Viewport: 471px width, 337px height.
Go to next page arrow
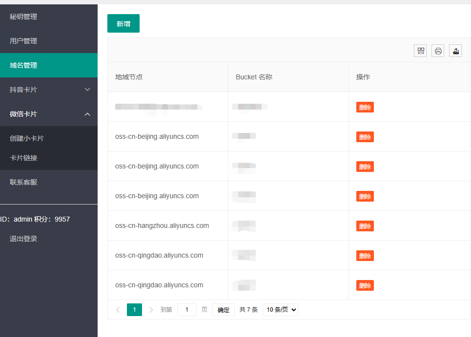(x=151, y=310)
